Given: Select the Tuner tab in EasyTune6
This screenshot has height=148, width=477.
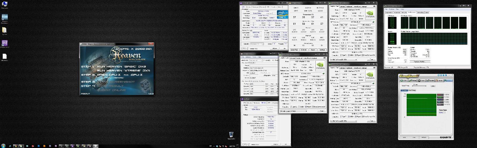Looking at the screenshot, I should [421, 81].
